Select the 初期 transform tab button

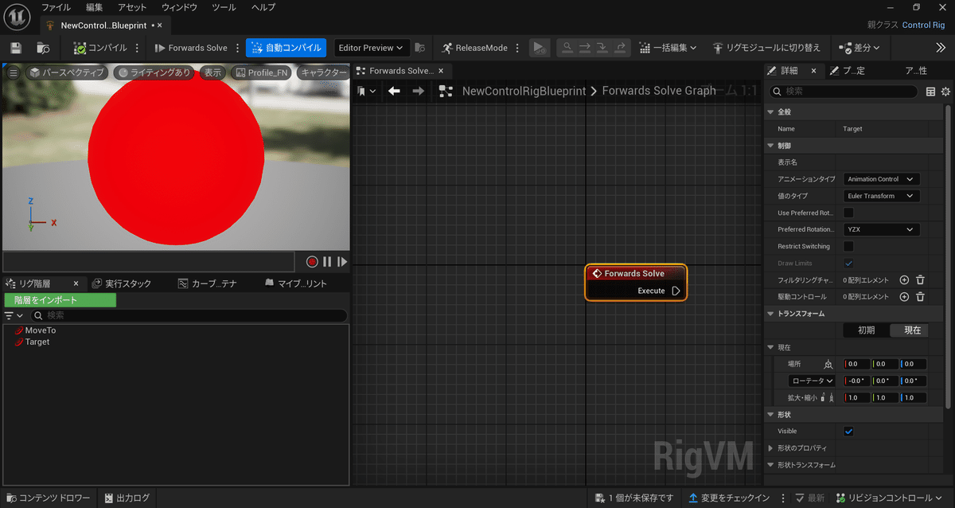click(x=866, y=330)
